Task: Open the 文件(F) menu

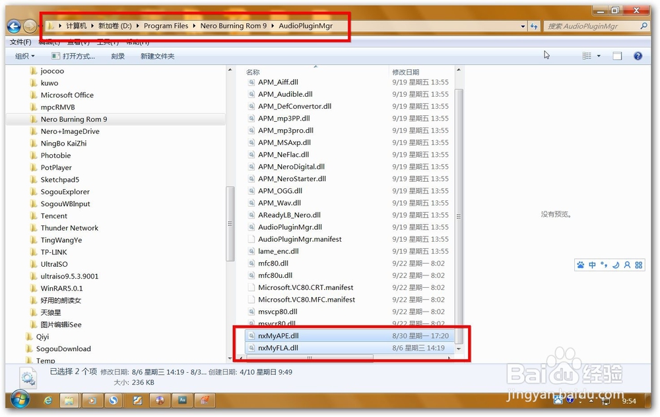Action: click(x=20, y=42)
